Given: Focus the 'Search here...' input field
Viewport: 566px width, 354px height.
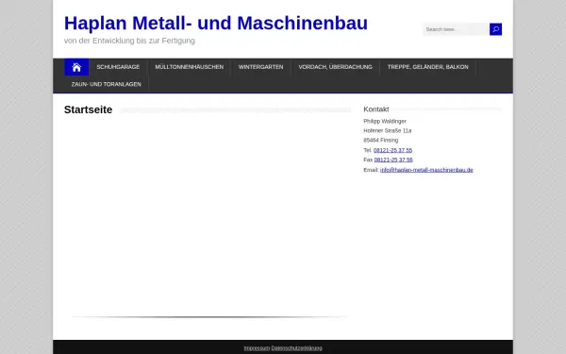Looking at the screenshot, I should tap(456, 29).
